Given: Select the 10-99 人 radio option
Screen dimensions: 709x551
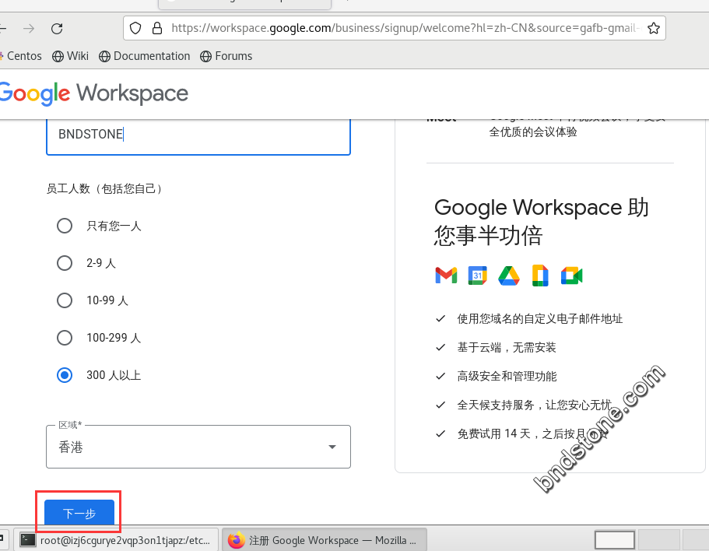Looking at the screenshot, I should tap(65, 300).
